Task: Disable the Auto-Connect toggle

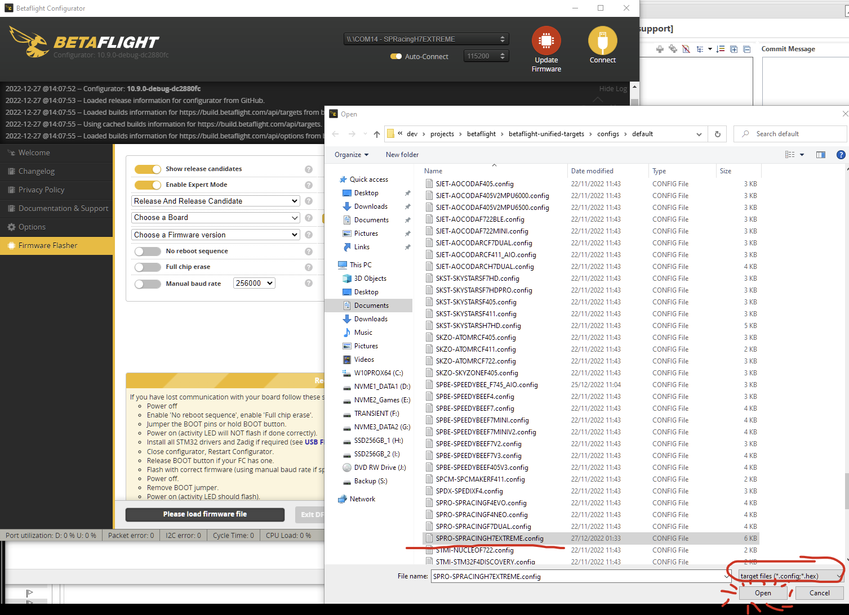Action: click(x=397, y=56)
